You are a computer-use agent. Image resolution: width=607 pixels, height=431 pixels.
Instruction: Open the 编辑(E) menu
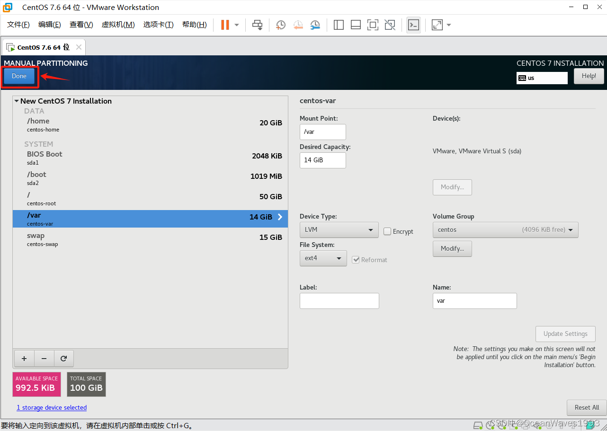coord(50,25)
